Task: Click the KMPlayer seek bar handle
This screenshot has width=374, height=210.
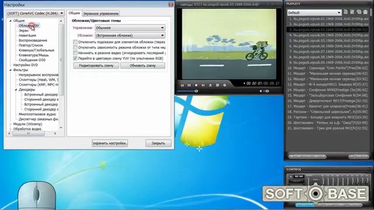Action: pos(196,91)
